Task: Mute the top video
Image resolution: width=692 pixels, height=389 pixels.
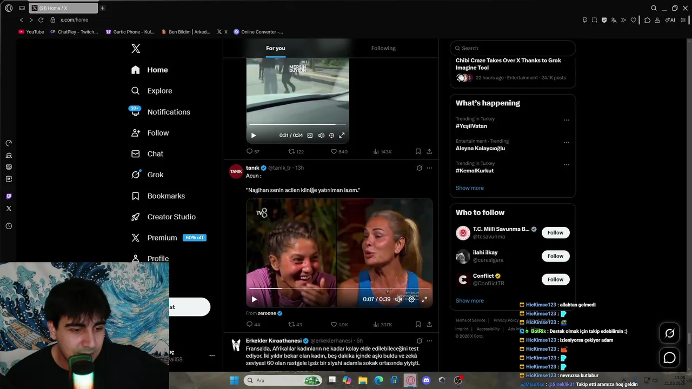Action: pyautogui.click(x=321, y=136)
